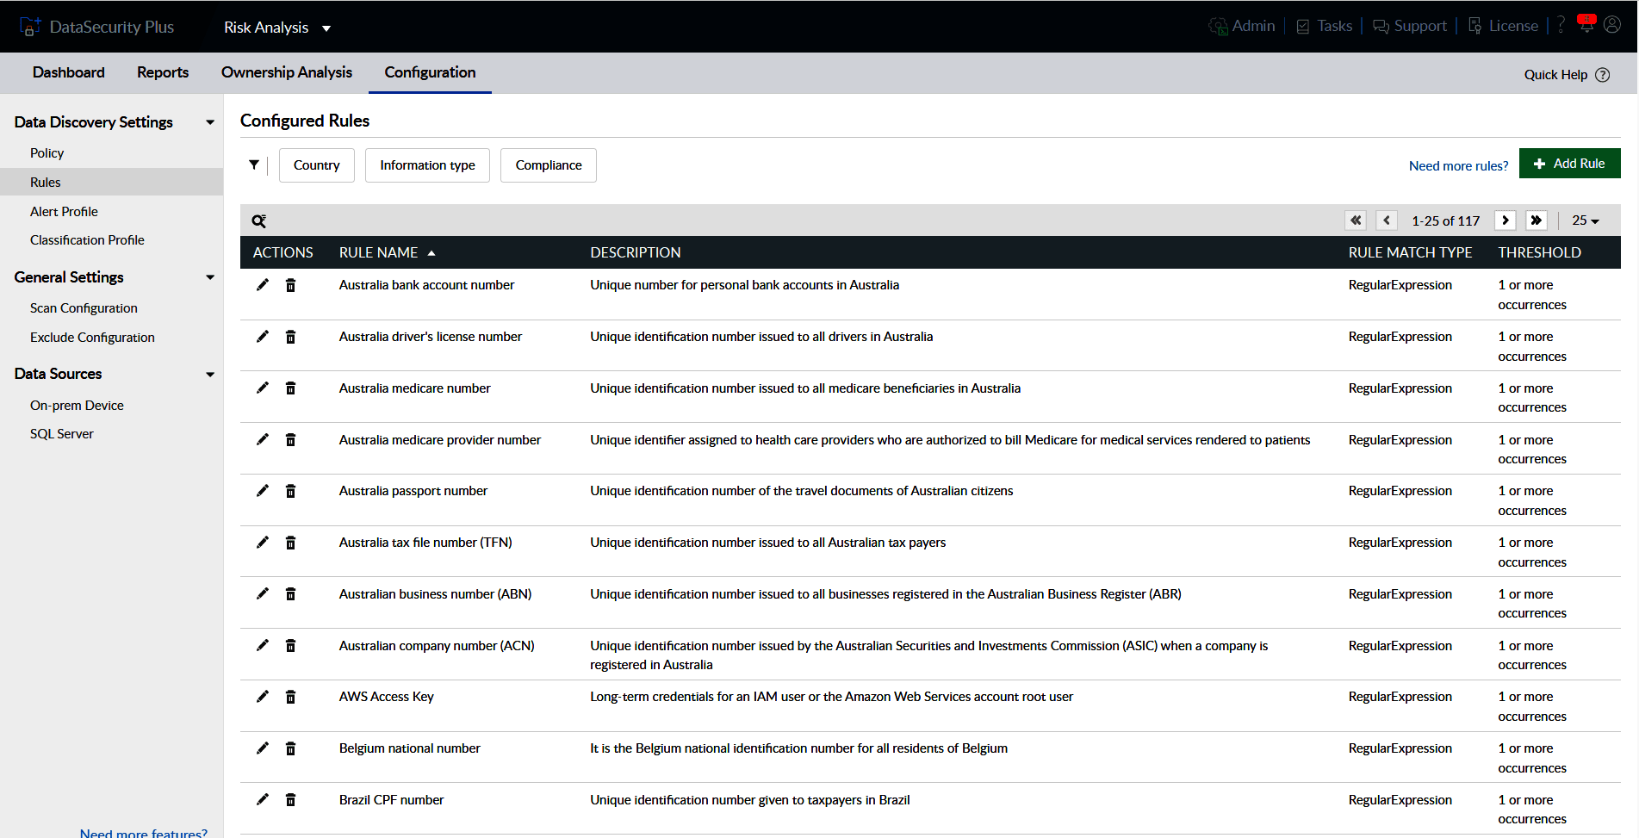Viewport: 1639px width, 838px height.
Task: Change rows per page from 25
Action: 1585,220
